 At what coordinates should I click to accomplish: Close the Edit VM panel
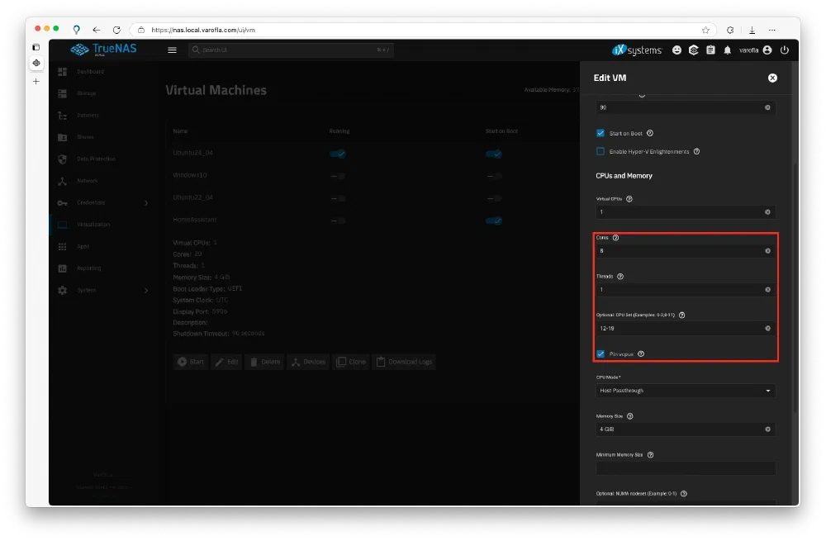(772, 78)
